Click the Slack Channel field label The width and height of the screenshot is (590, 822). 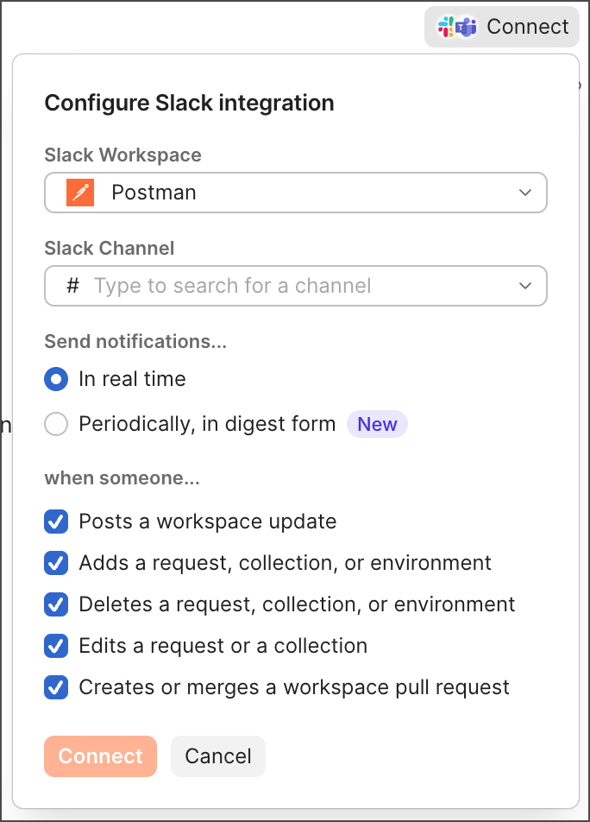110,248
